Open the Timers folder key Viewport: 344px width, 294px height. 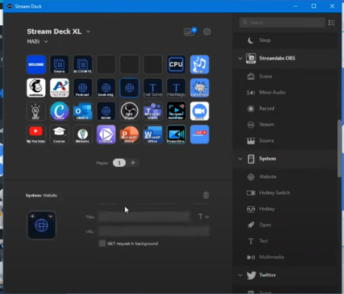click(x=59, y=65)
